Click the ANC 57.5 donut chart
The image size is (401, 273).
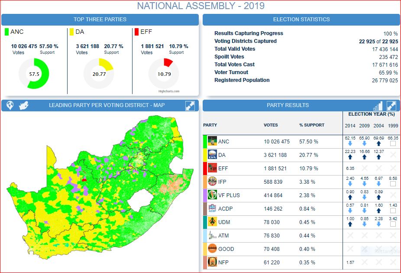click(x=34, y=74)
